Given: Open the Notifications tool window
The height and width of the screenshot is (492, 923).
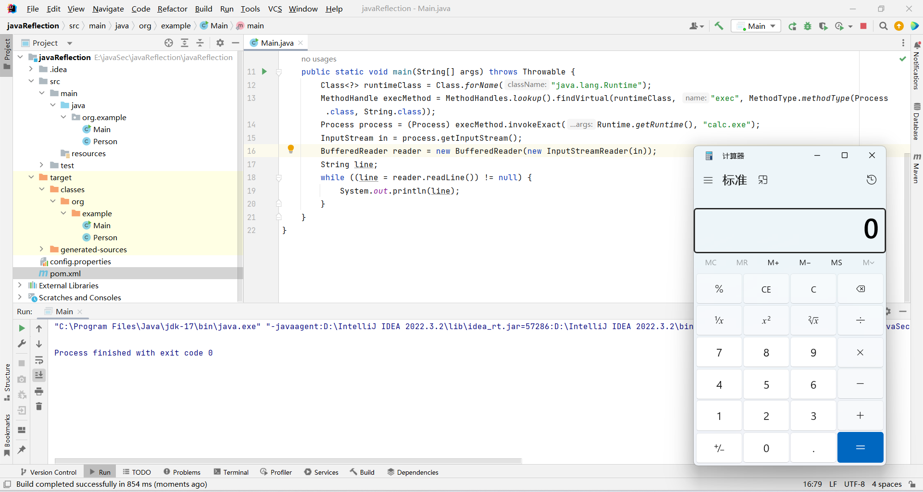Looking at the screenshot, I should (x=917, y=66).
